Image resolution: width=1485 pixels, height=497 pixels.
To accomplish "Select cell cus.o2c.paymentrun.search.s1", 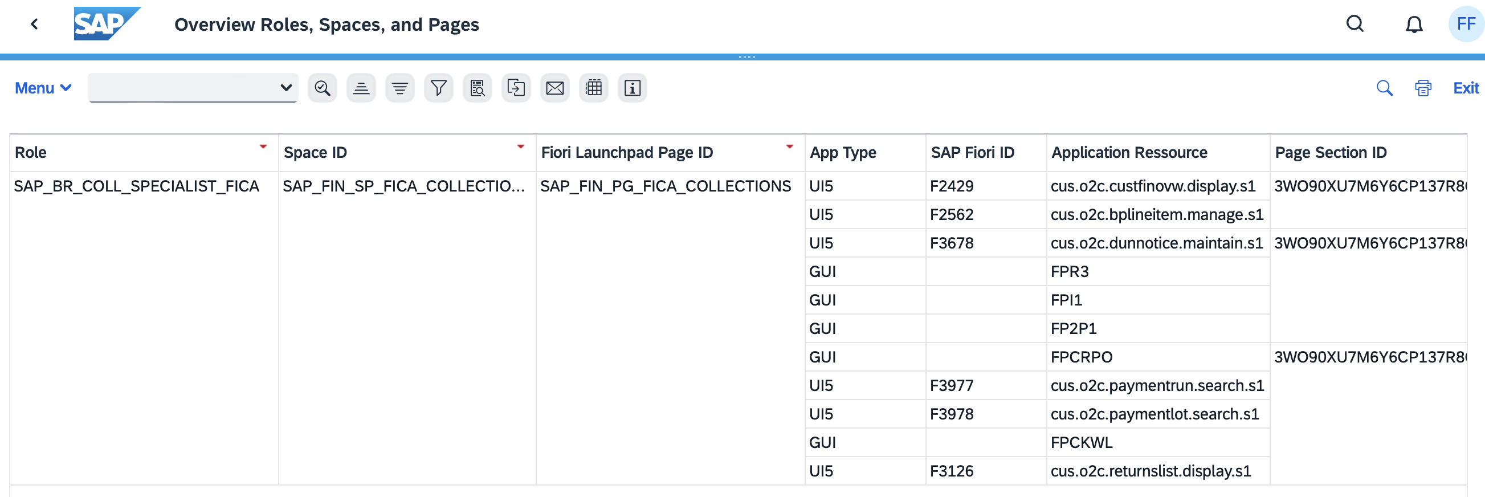I will (1157, 386).
